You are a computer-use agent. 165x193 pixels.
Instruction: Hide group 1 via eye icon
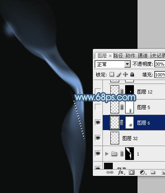coord(98,154)
